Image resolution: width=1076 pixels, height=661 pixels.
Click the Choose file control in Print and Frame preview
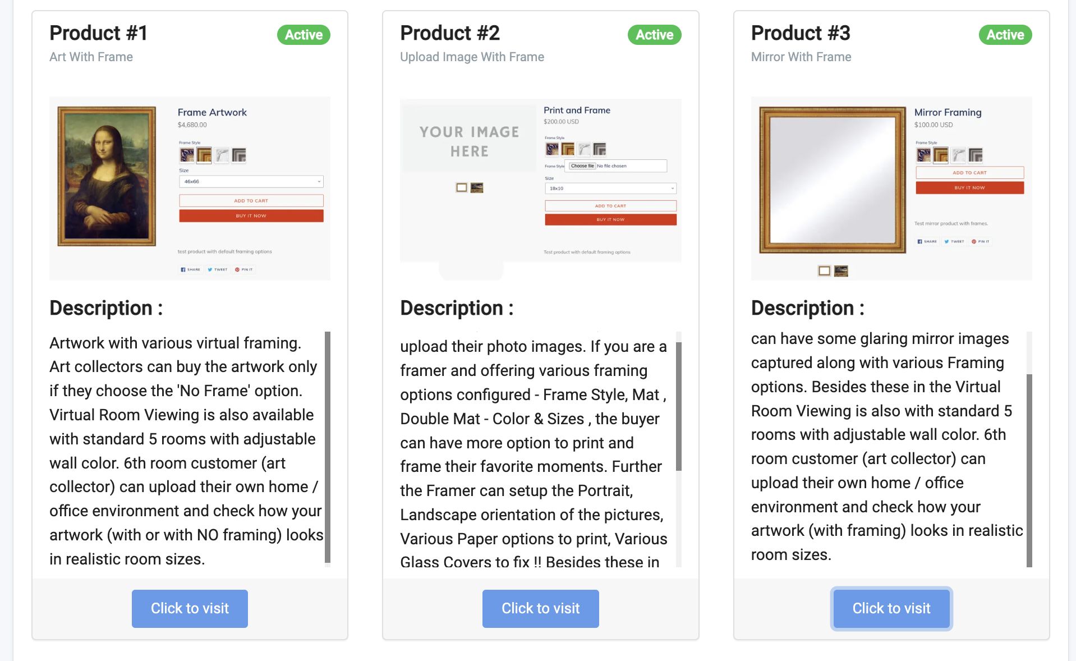582,166
